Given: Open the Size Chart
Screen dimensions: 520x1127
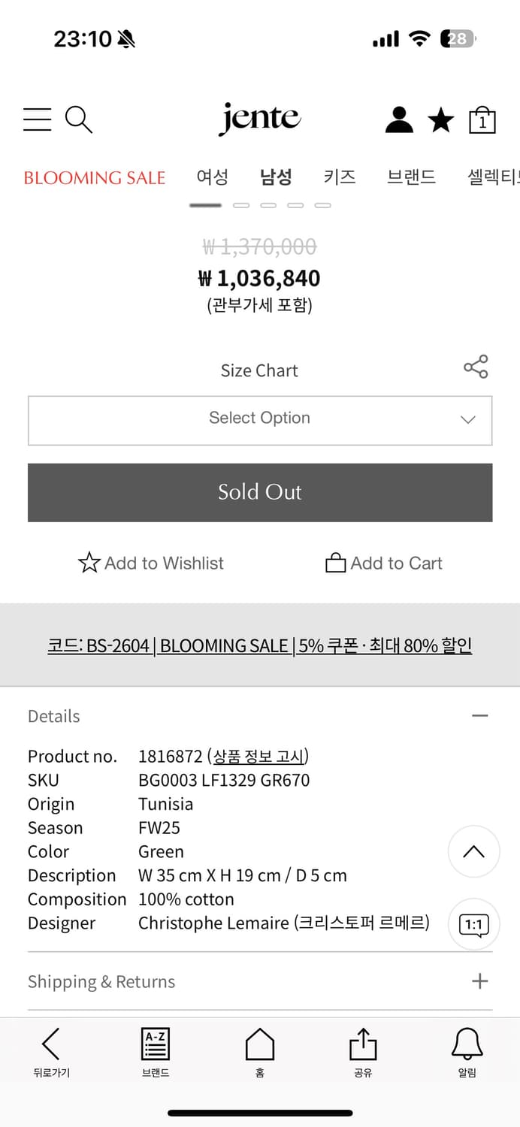Looking at the screenshot, I should click(x=259, y=370).
